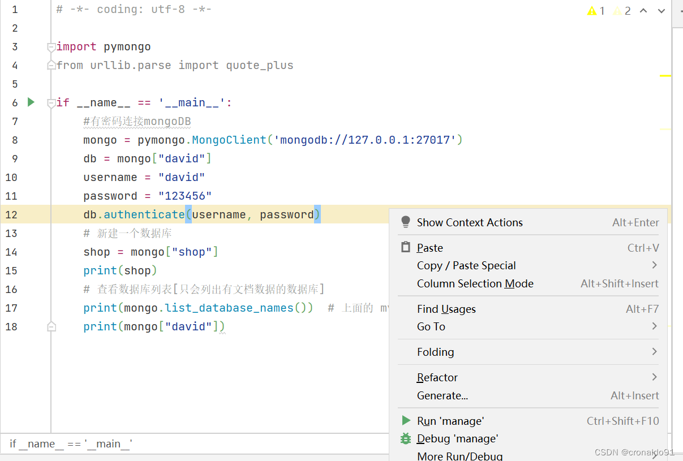The width and height of the screenshot is (683, 461).
Task: Select Run 'manage' menu entry
Action: pos(529,421)
